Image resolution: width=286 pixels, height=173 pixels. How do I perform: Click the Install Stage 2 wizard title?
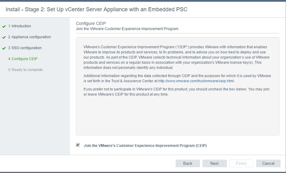pos(96,9)
